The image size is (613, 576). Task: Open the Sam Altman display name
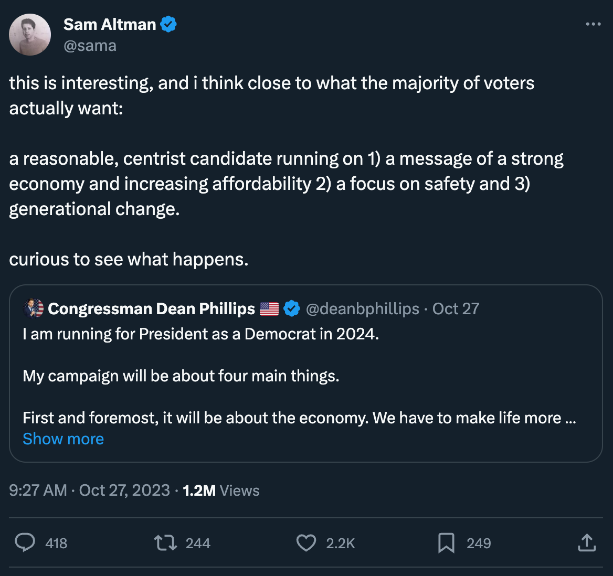[110, 24]
